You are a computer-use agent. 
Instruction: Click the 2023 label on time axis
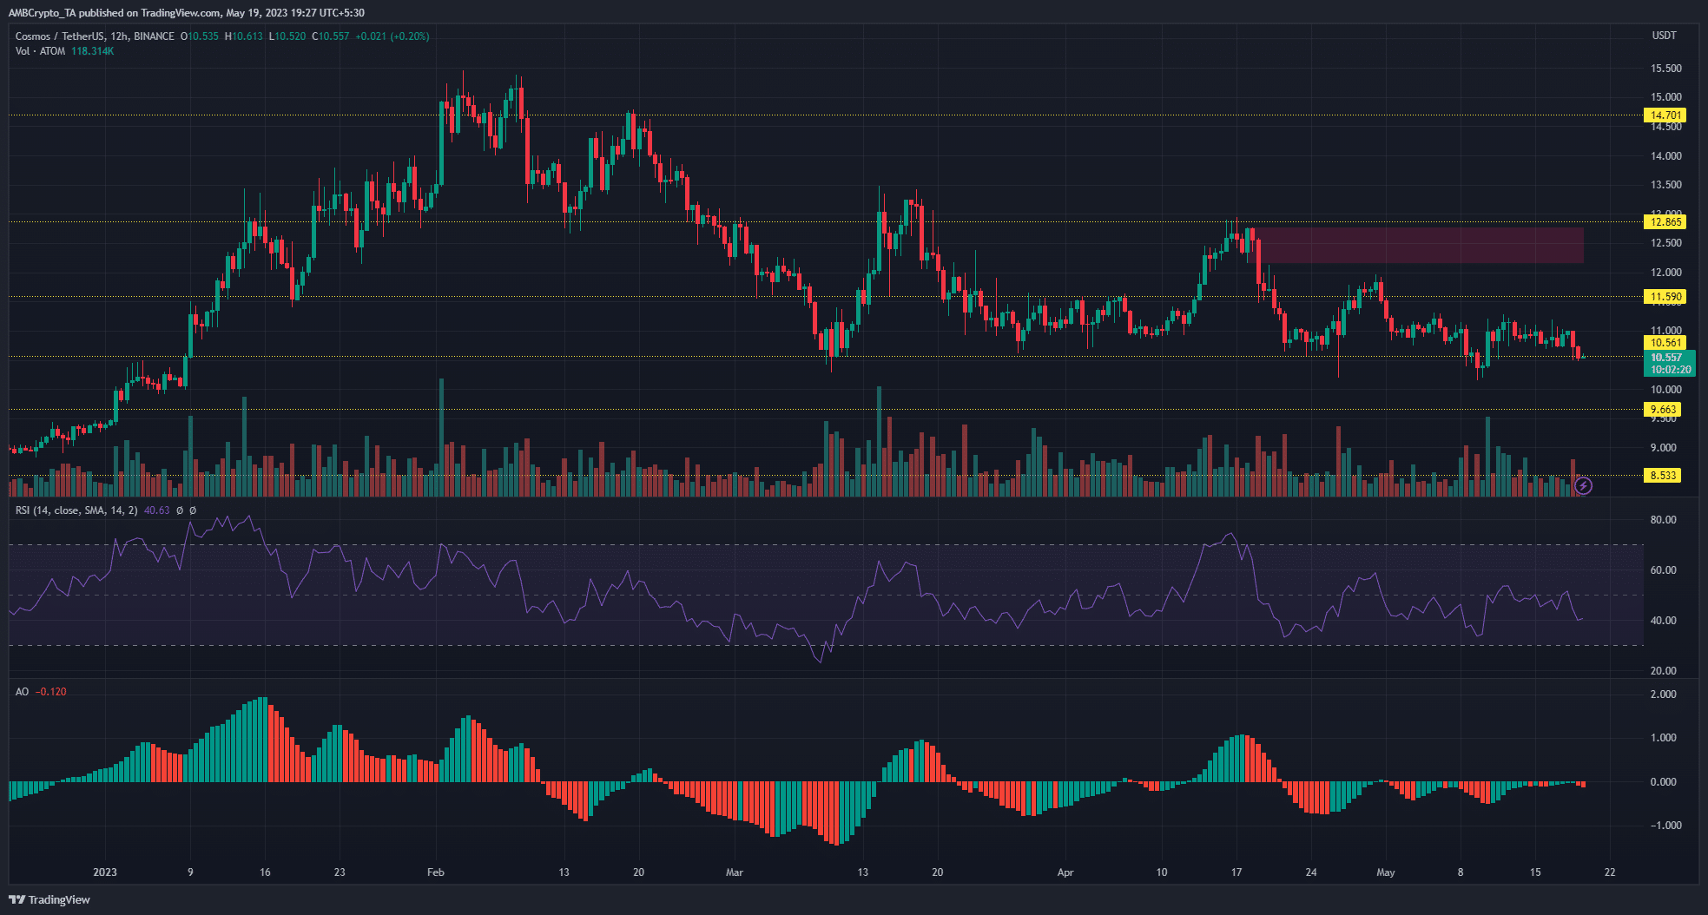click(105, 872)
